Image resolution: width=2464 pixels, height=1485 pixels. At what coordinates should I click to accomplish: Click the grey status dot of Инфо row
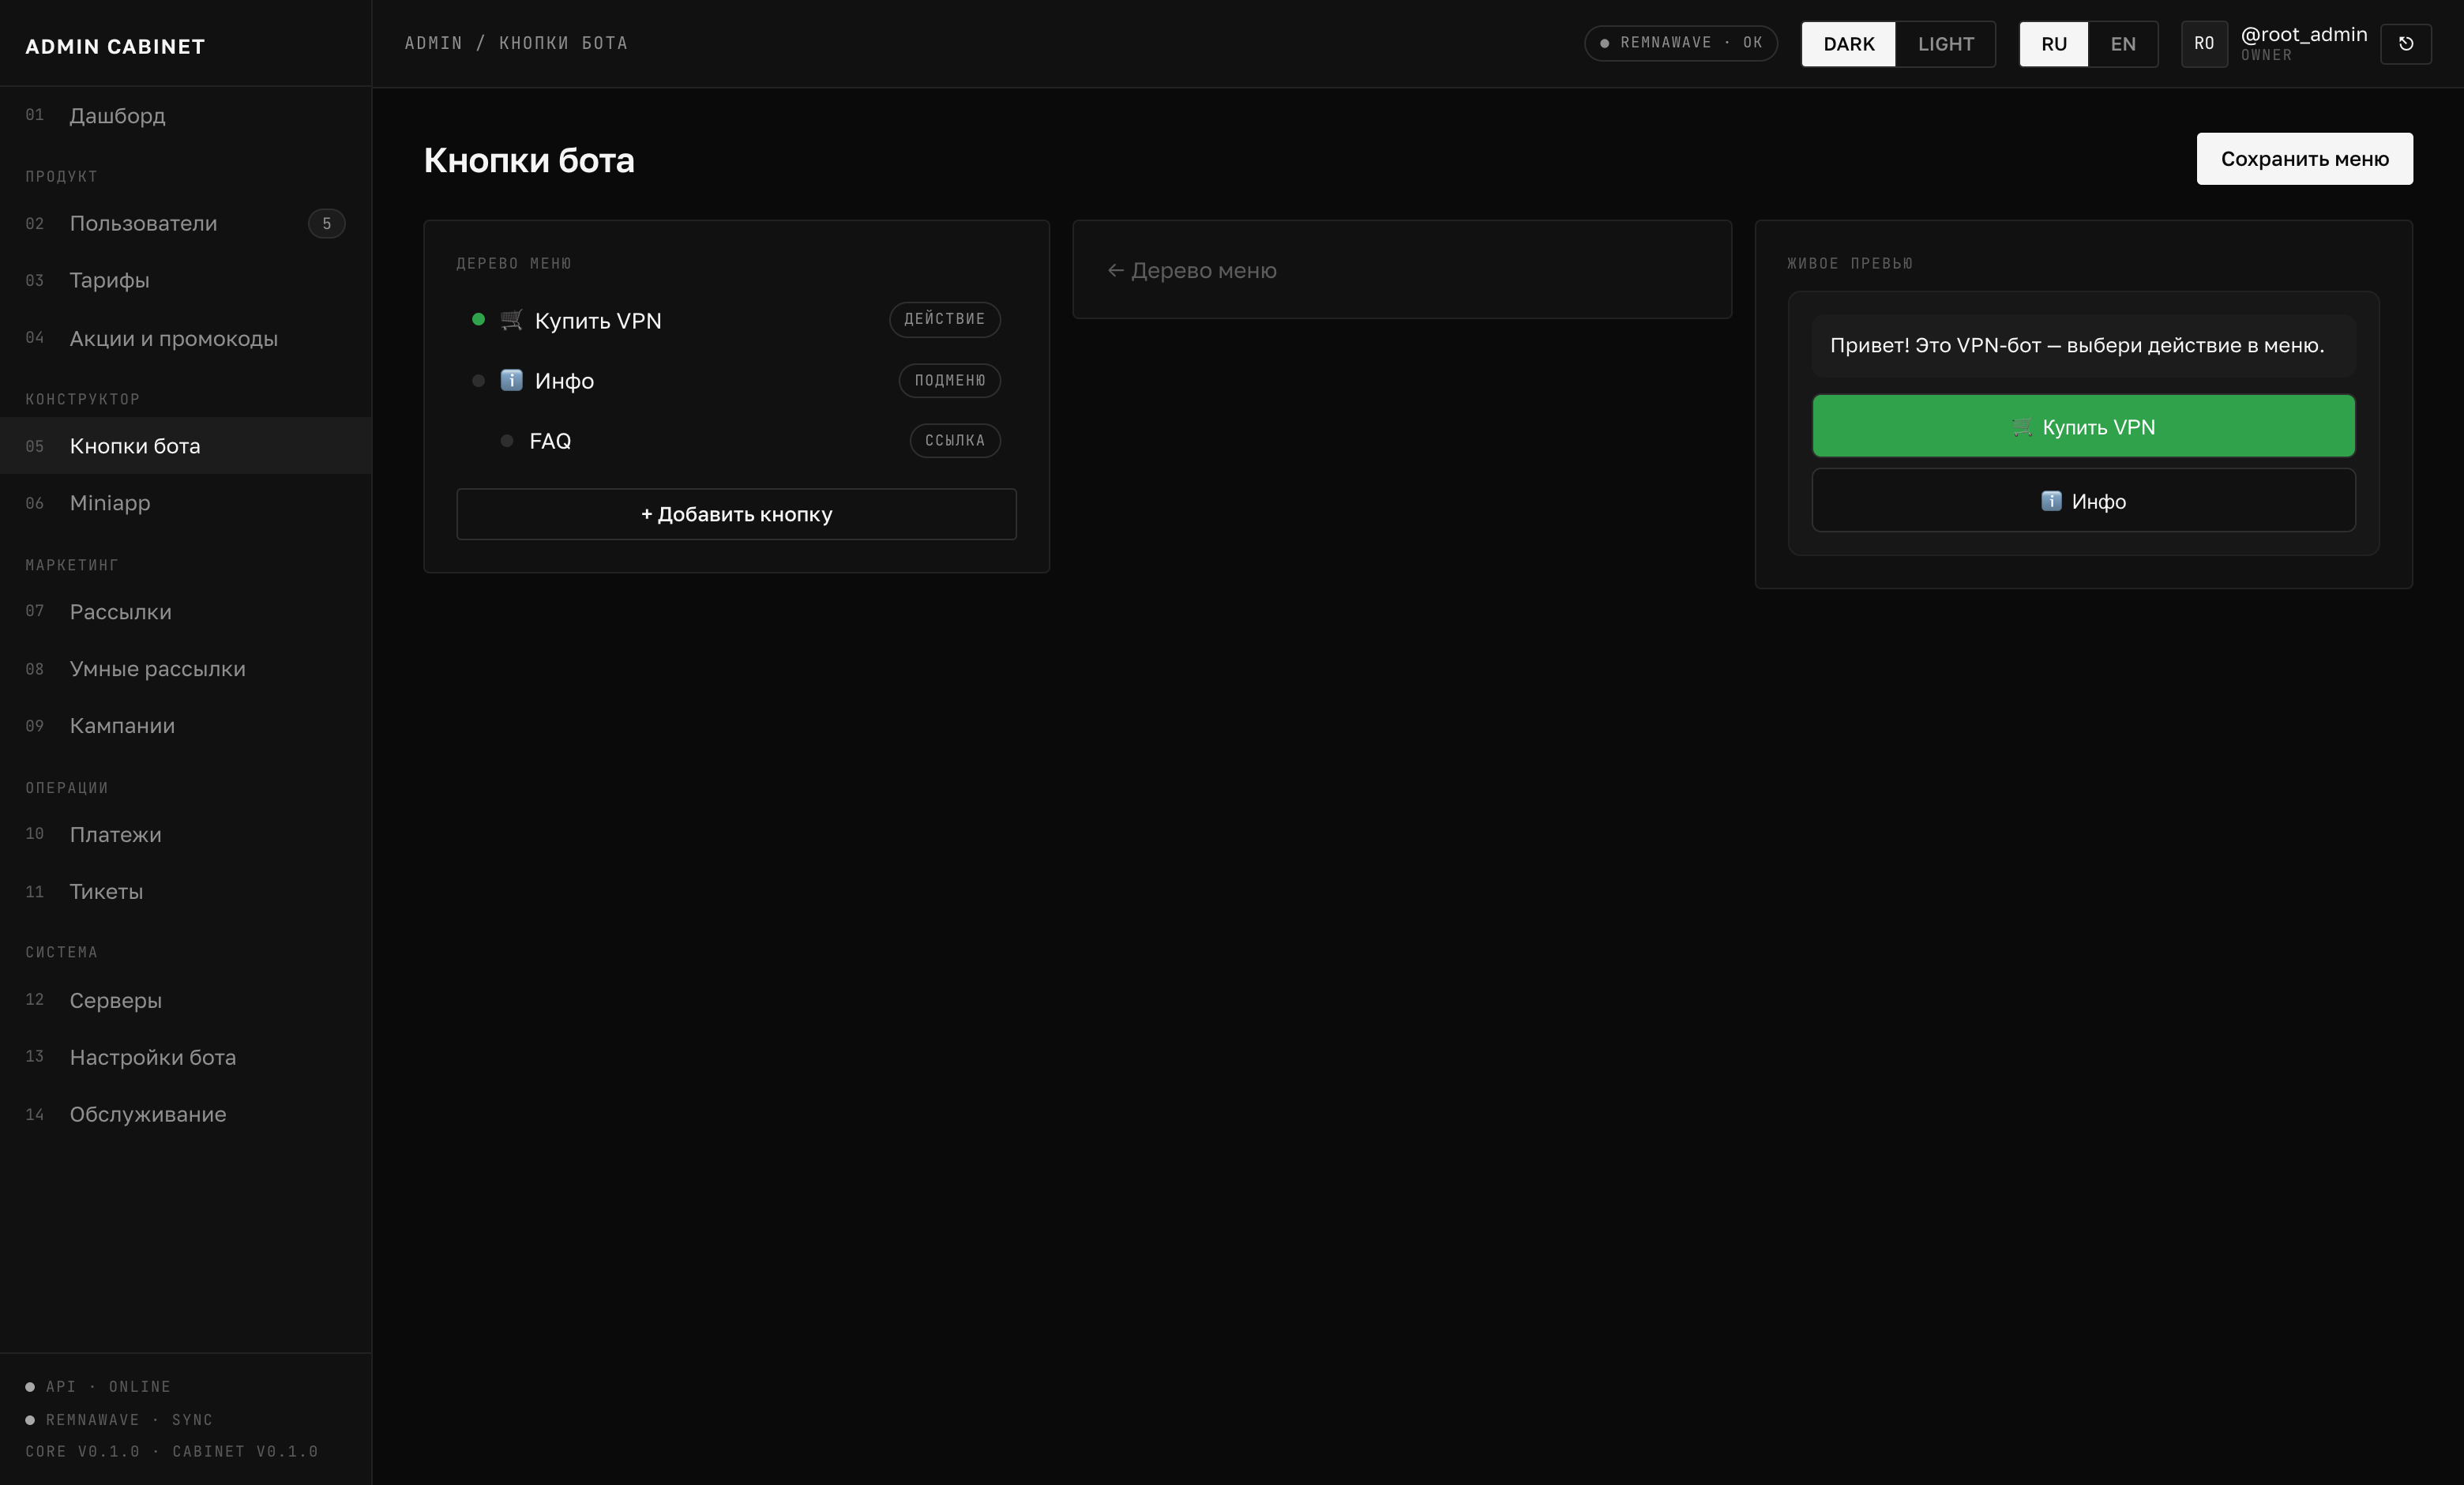tap(478, 380)
